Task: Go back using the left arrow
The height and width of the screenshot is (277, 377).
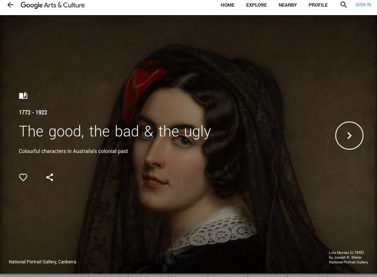Action: coord(10,5)
